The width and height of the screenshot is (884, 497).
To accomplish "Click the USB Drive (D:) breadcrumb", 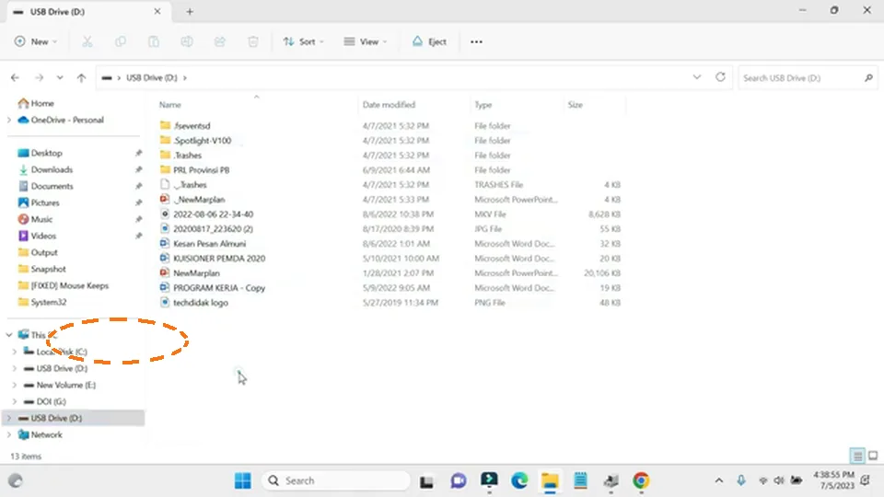I will 152,77.
